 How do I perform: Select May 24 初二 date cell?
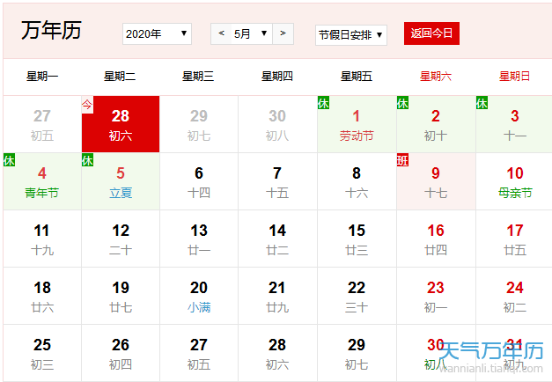(x=514, y=296)
